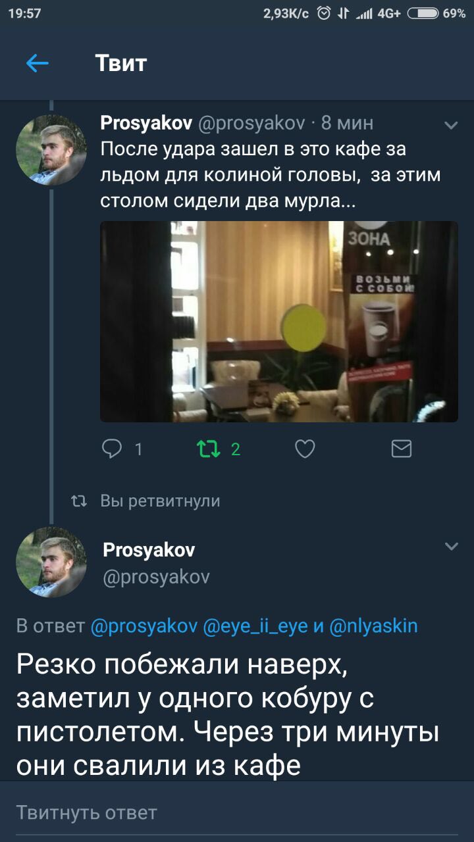
Task: Tap the back arrow next to Твит
Action: tap(38, 63)
